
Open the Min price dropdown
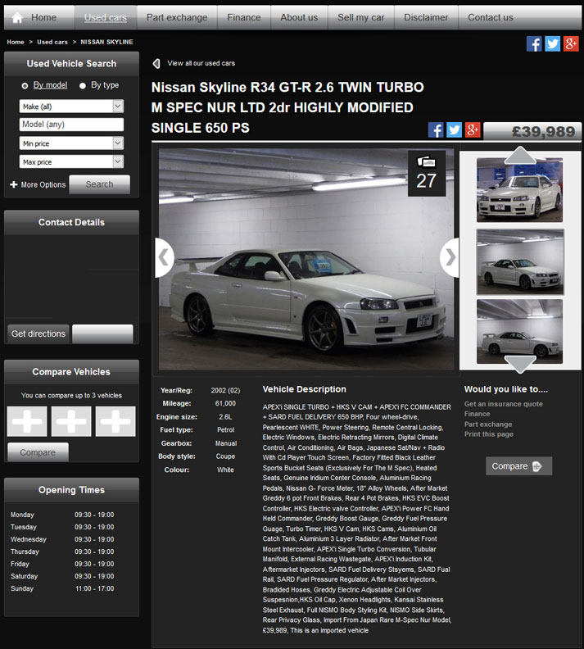click(71, 143)
